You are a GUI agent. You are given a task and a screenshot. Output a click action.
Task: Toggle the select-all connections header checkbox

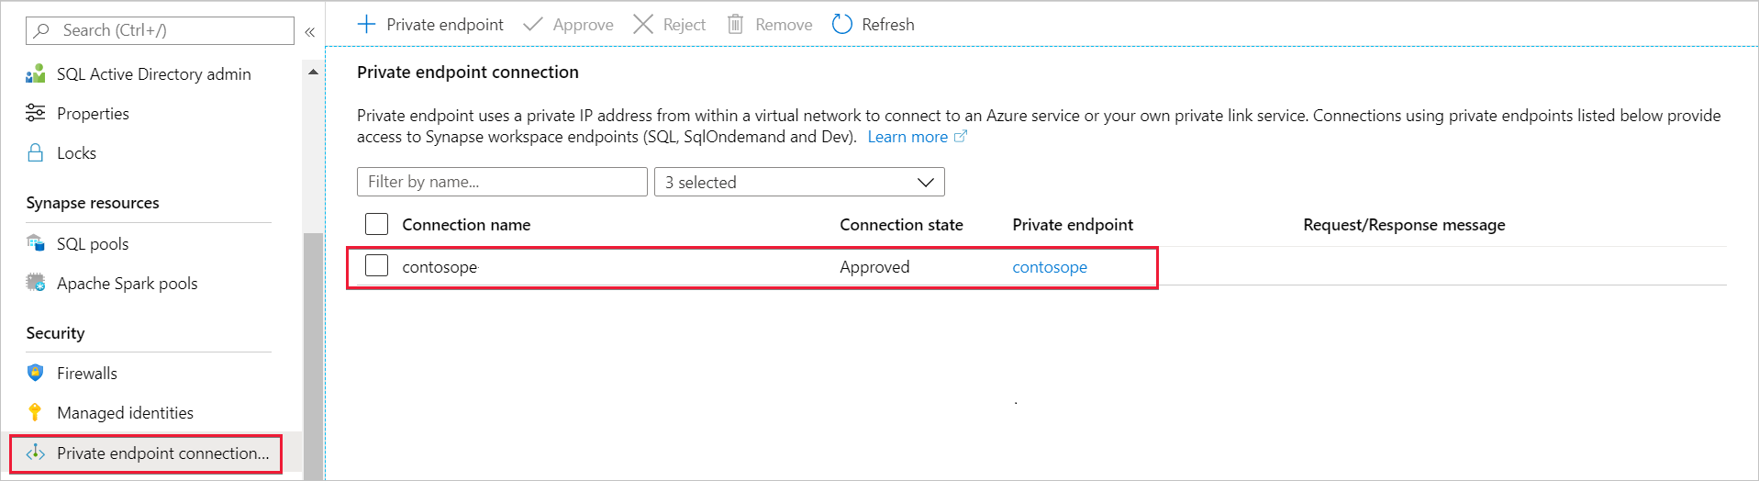[376, 224]
